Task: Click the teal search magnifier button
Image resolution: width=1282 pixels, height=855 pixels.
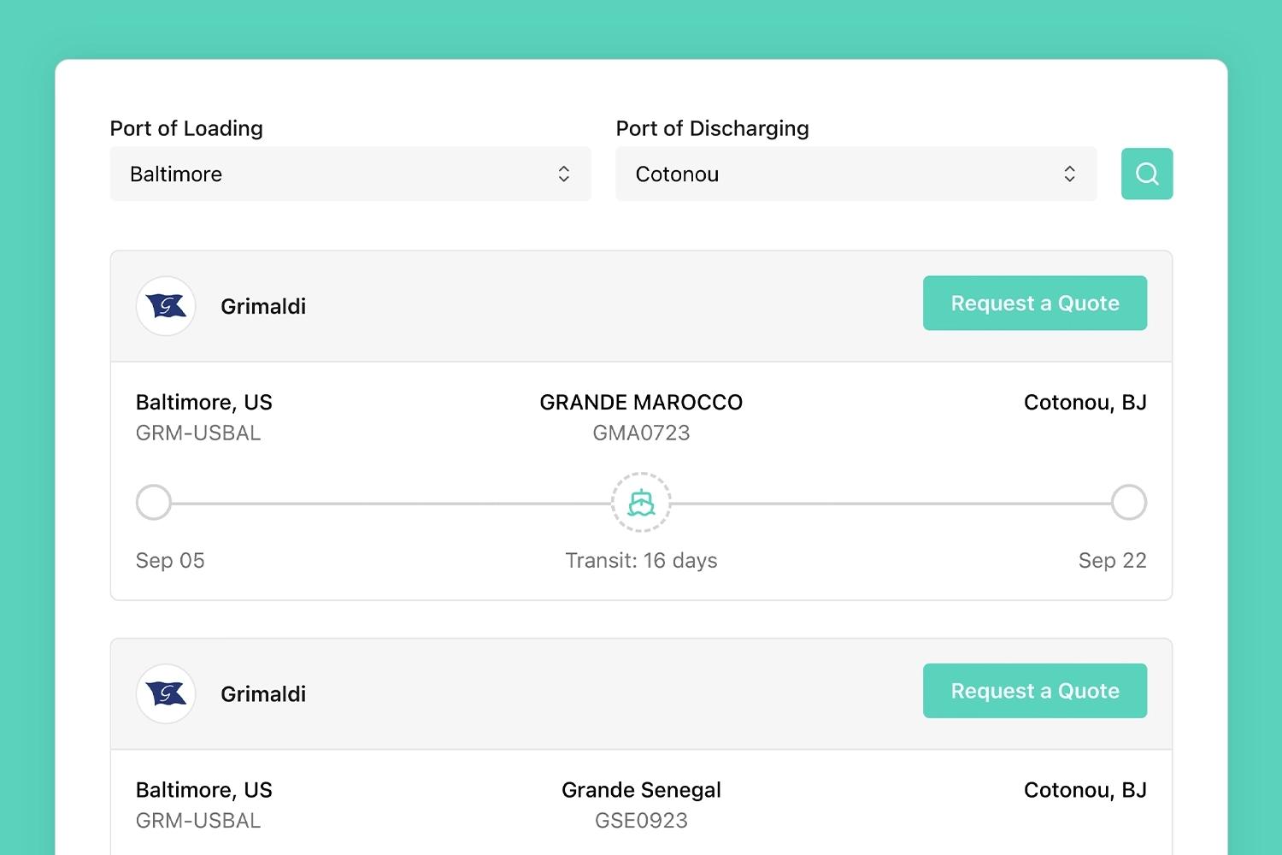Action: (1146, 174)
